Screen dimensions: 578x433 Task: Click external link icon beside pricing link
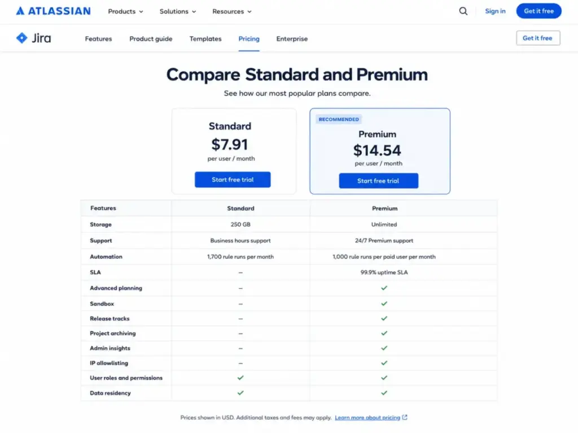pyautogui.click(x=405, y=417)
